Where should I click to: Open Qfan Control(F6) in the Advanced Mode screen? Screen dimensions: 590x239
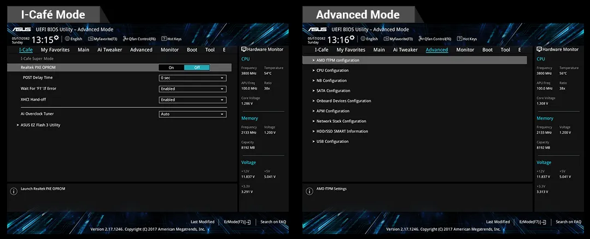tap(435, 39)
